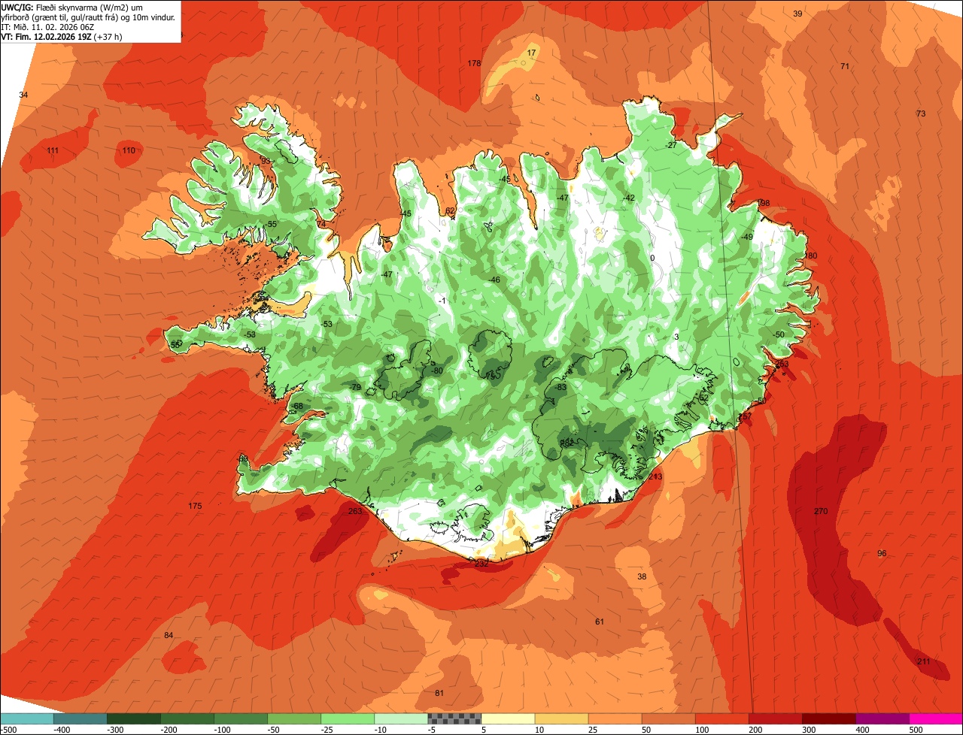Pick the crimson swatch from 200 to 300
This screenshot has width=963, height=735.
click(x=776, y=718)
